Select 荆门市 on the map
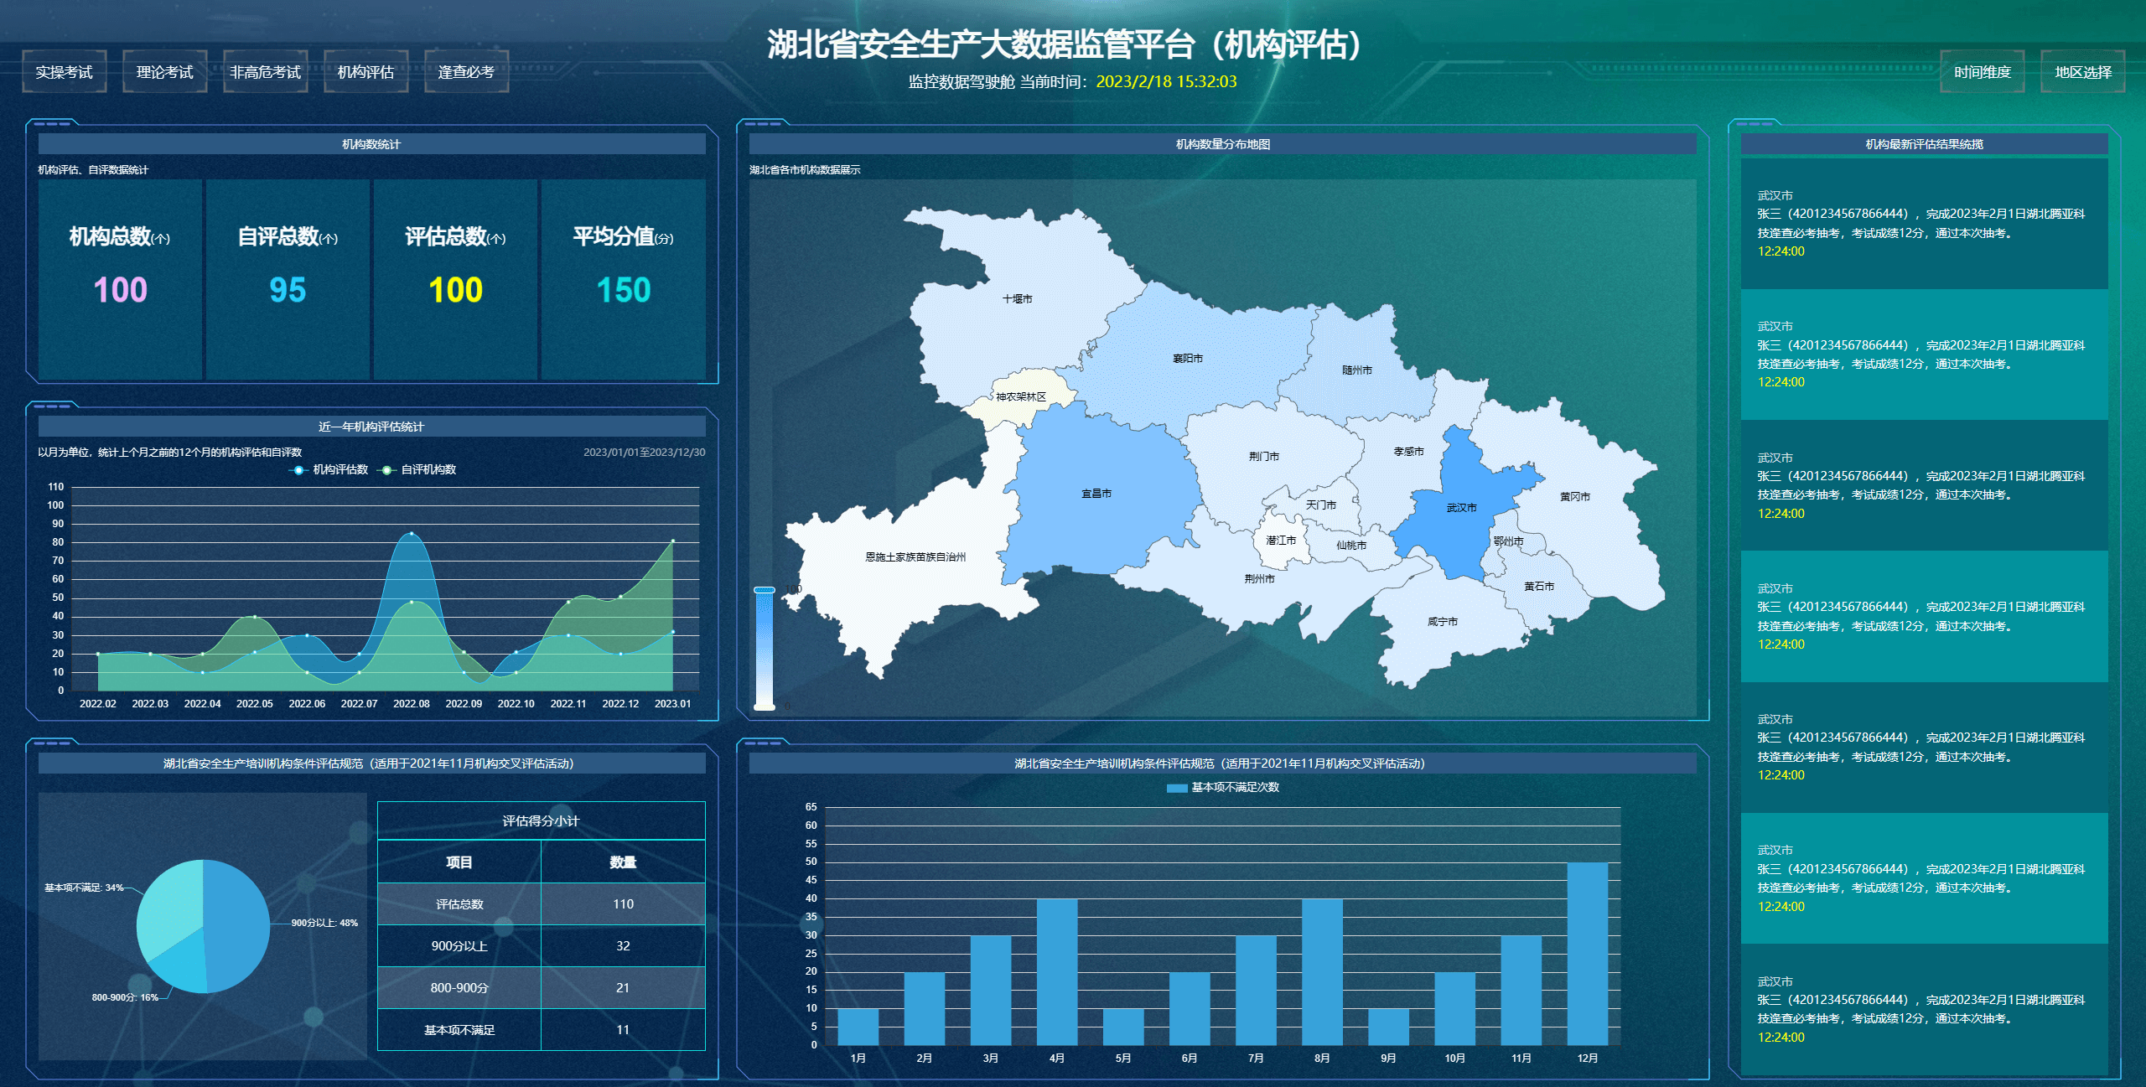This screenshot has width=2146, height=1087. pos(1264,456)
